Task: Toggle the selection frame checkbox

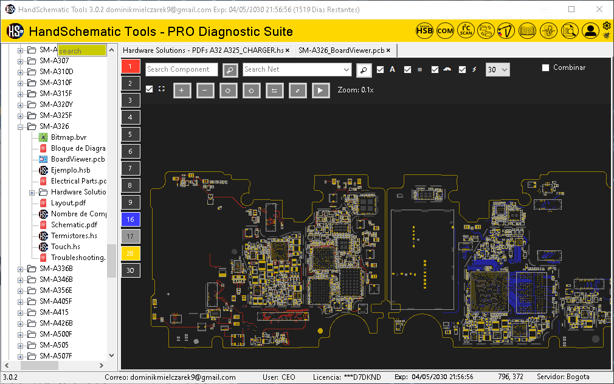Action: 149,89
